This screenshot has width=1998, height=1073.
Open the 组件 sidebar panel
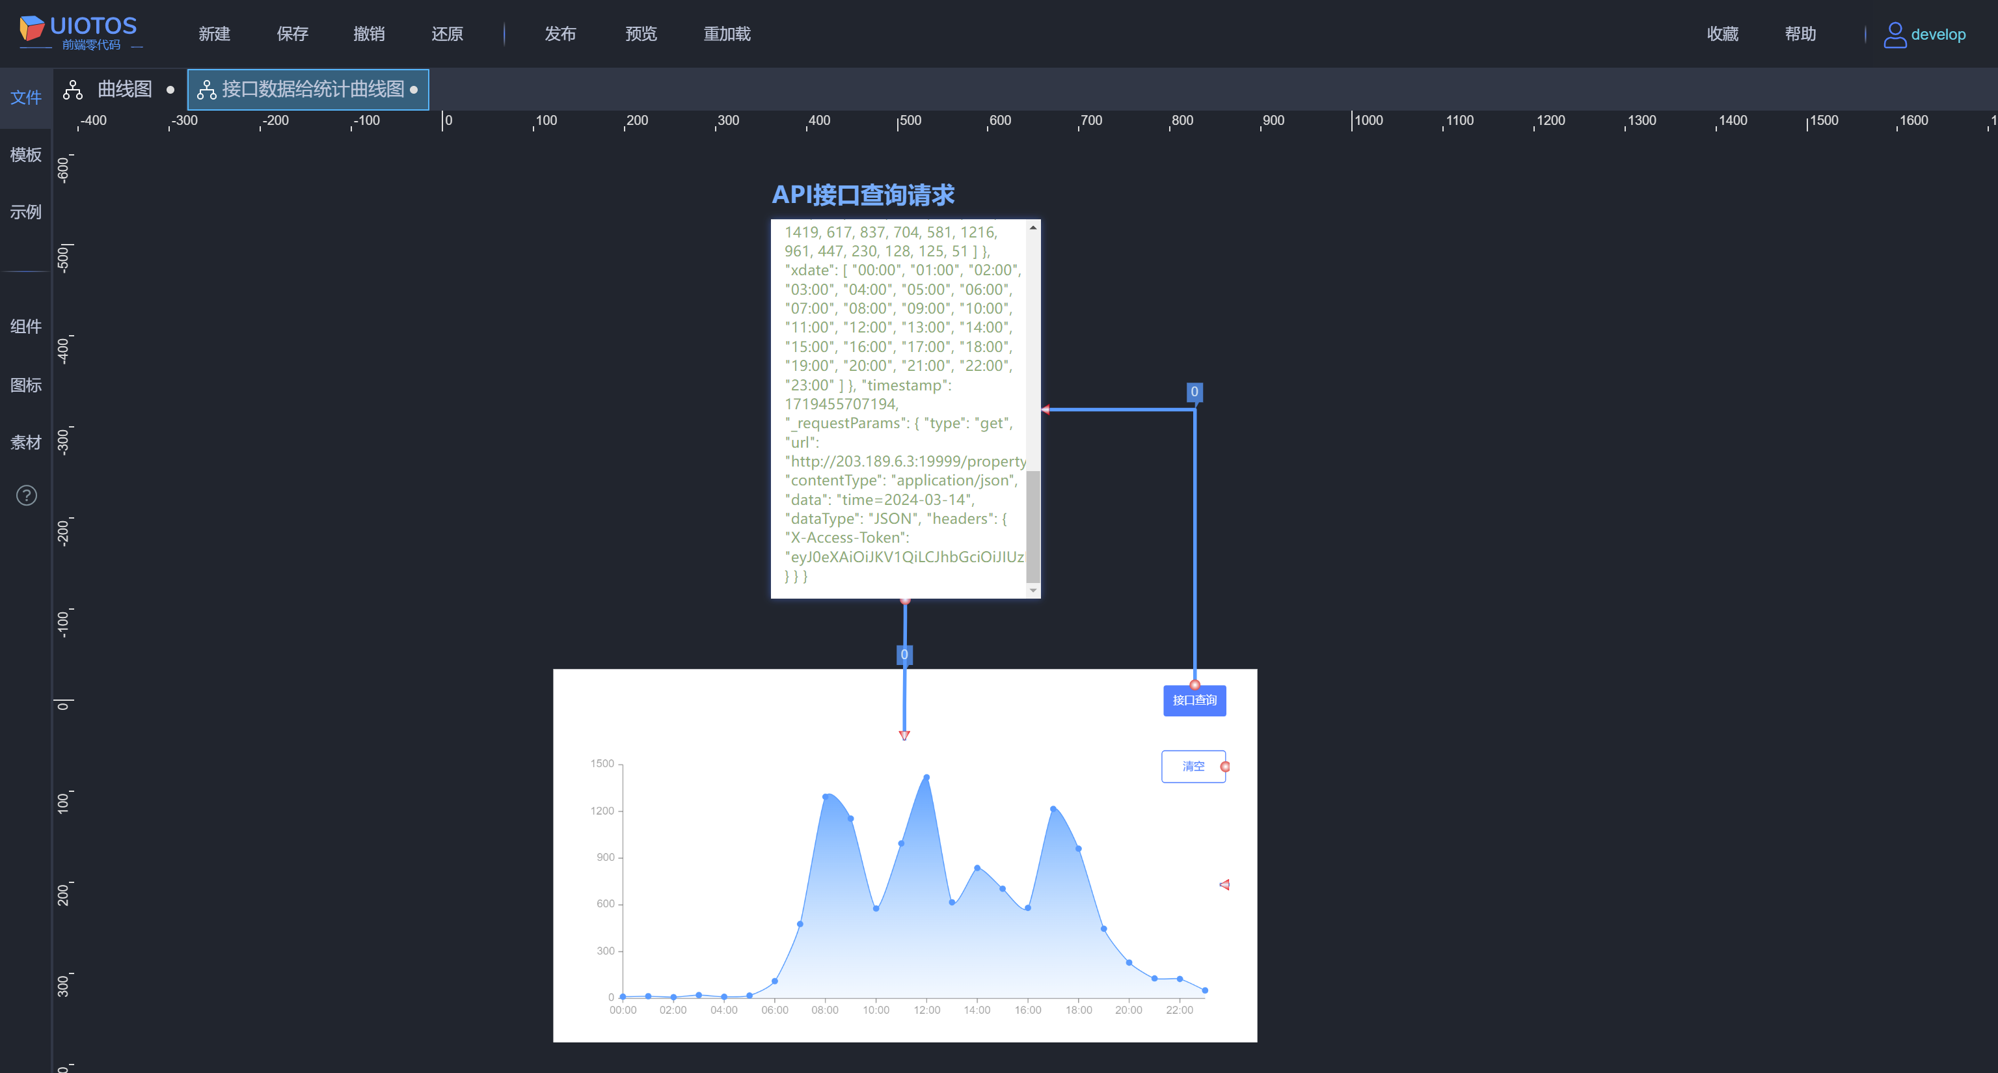[x=25, y=327]
